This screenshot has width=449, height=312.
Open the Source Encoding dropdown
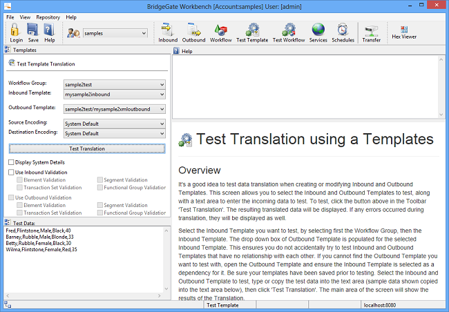point(115,124)
